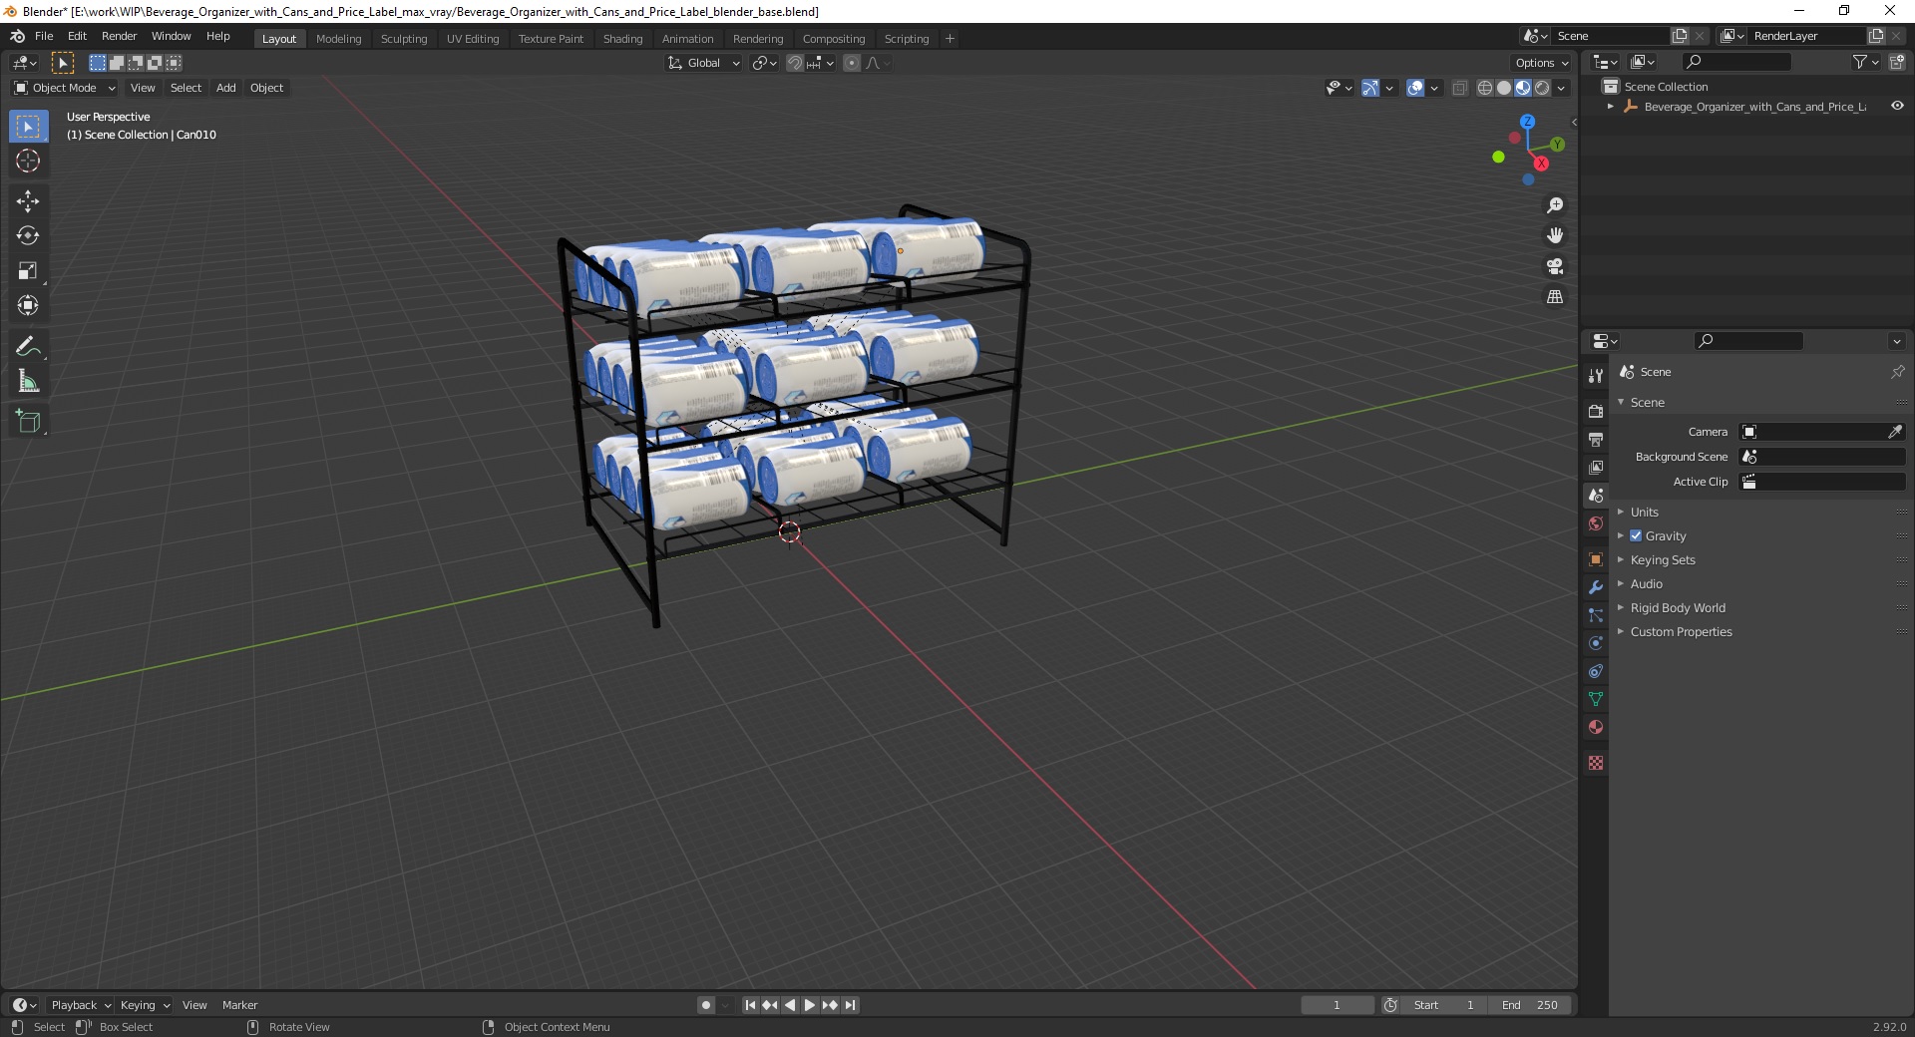Image resolution: width=1915 pixels, height=1037 pixels.
Task: Expand Beverage_Organizer collection tree arrow
Action: tap(1611, 106)
